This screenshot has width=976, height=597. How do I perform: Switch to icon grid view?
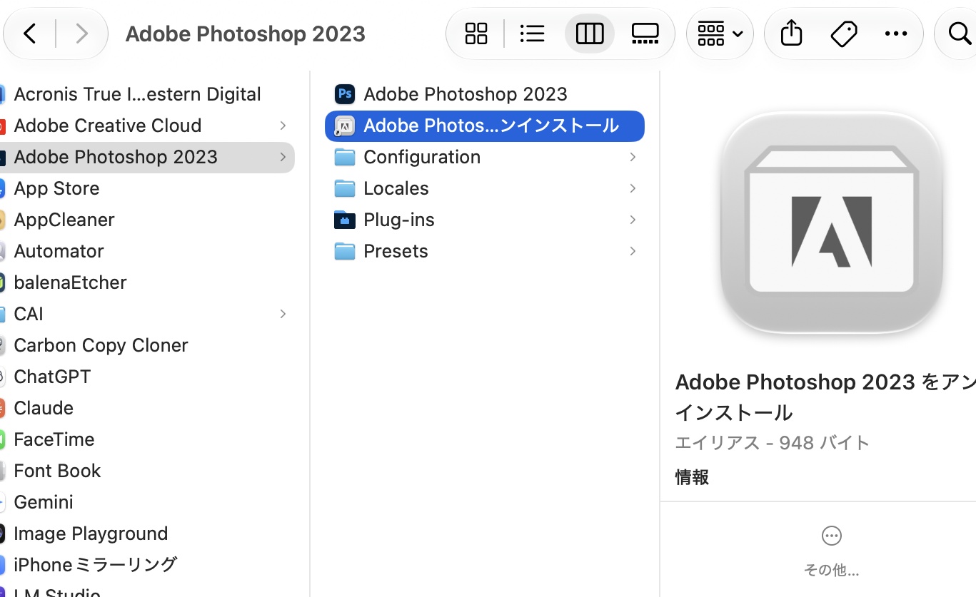476,34
